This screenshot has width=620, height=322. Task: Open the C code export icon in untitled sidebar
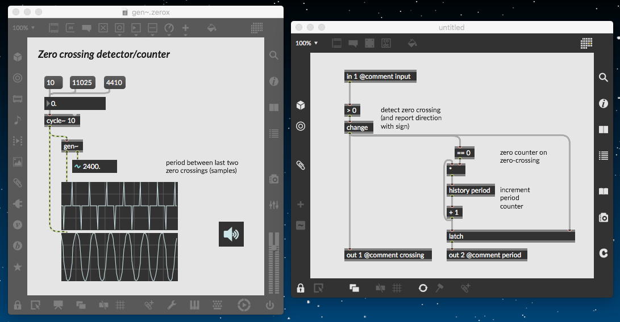click(x=604, y=253)
